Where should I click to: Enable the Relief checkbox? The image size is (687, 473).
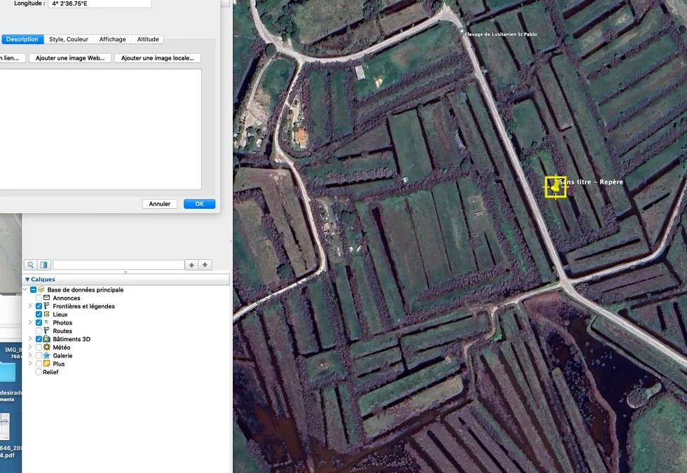pyautogui.click(x=39, y=372)
